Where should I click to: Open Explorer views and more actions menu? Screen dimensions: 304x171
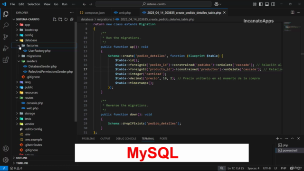point(72,13)
